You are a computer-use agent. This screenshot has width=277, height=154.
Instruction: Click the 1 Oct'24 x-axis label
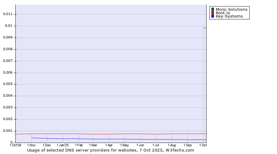point(15,145)
